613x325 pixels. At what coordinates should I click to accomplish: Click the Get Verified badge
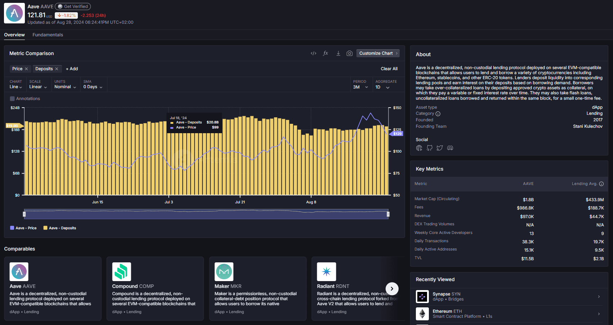tap(73, 6)
